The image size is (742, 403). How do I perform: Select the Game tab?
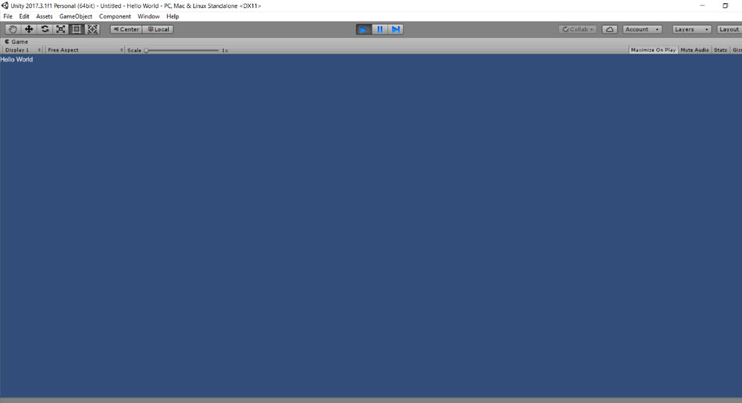click(x=16, y=41)
